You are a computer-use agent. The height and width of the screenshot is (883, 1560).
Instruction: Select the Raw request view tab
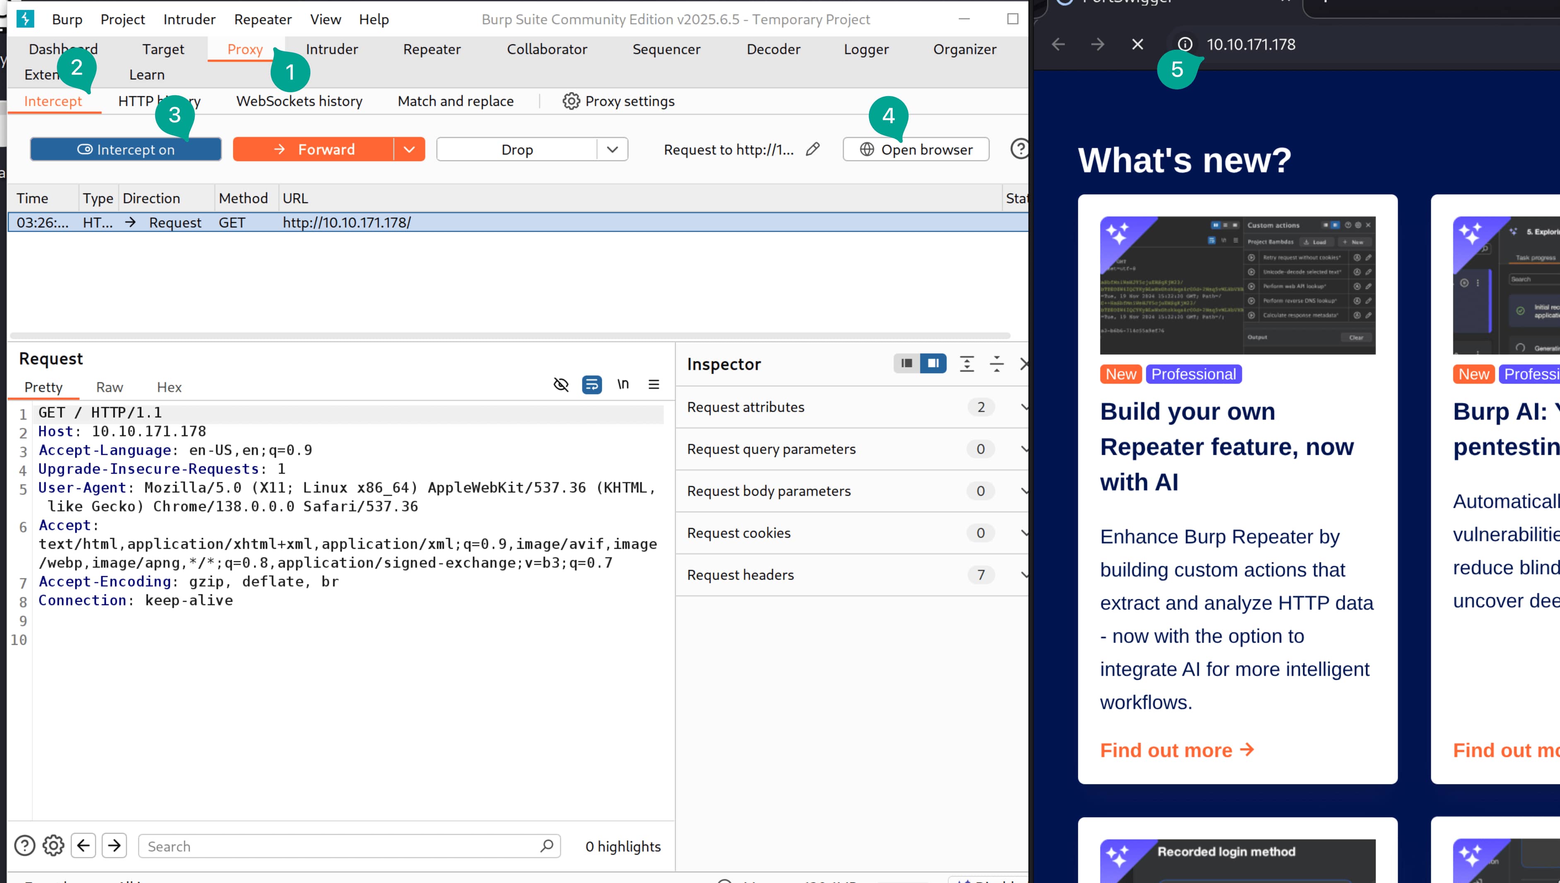point(109,387)
